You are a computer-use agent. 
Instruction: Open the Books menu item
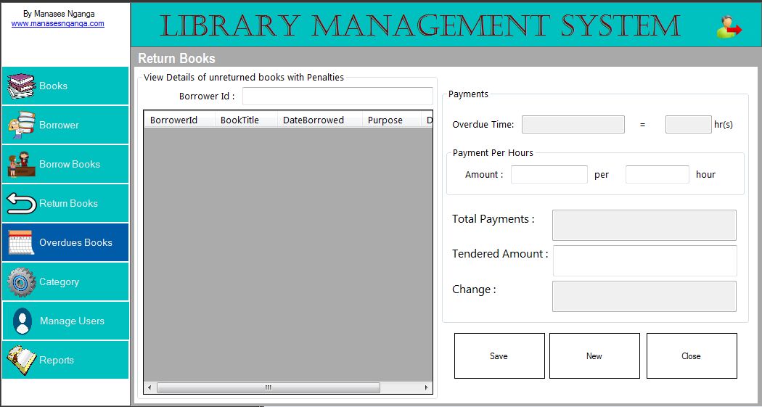[x=65, y=86]
